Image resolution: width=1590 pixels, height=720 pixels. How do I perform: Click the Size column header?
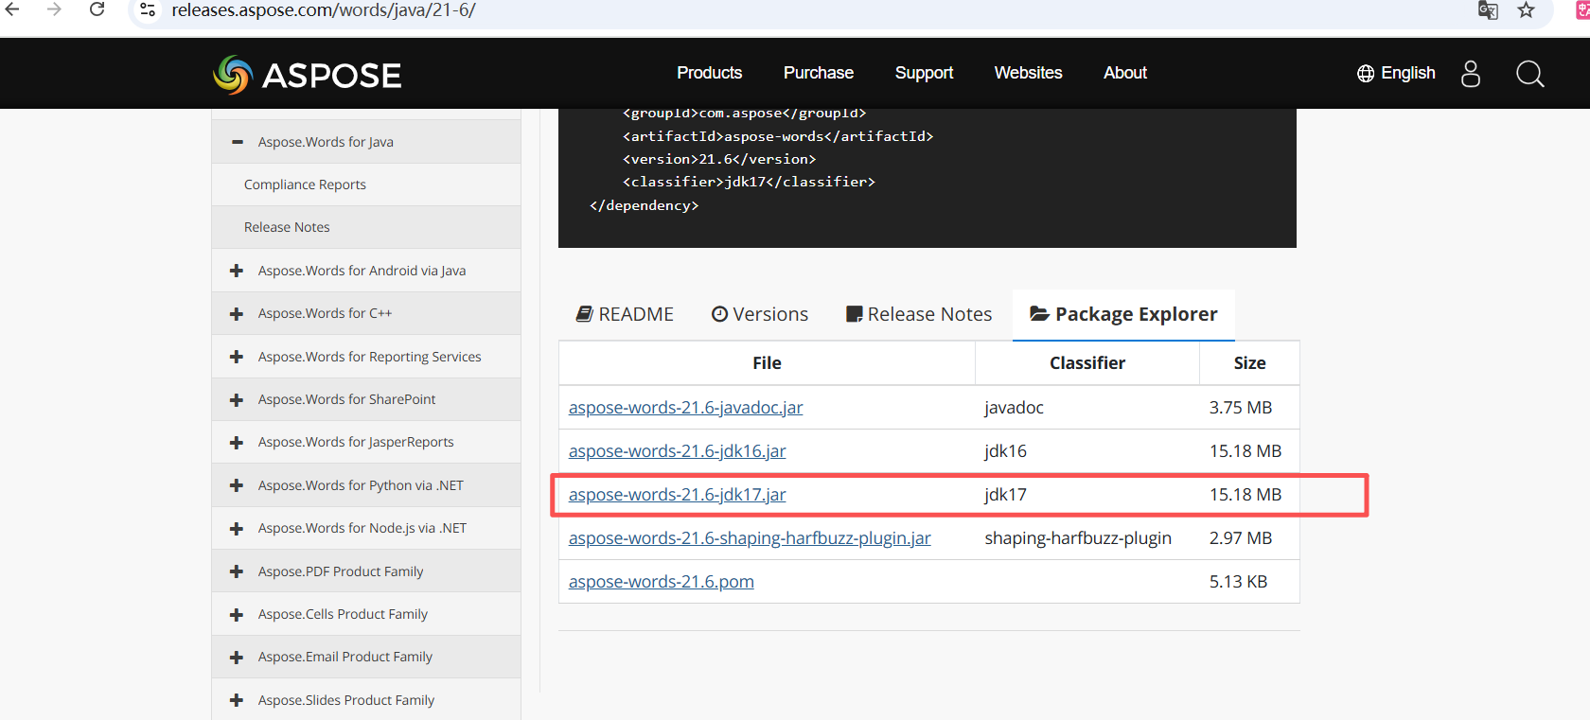point(1249,363)
